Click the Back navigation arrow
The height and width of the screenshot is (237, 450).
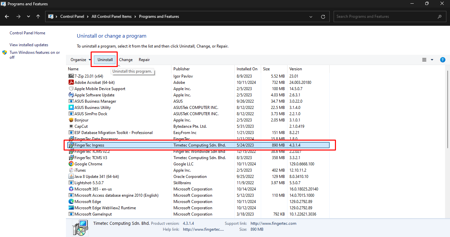click(7, 17)
